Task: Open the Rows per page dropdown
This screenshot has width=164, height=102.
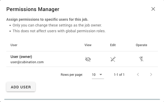Action: (98, 74)
